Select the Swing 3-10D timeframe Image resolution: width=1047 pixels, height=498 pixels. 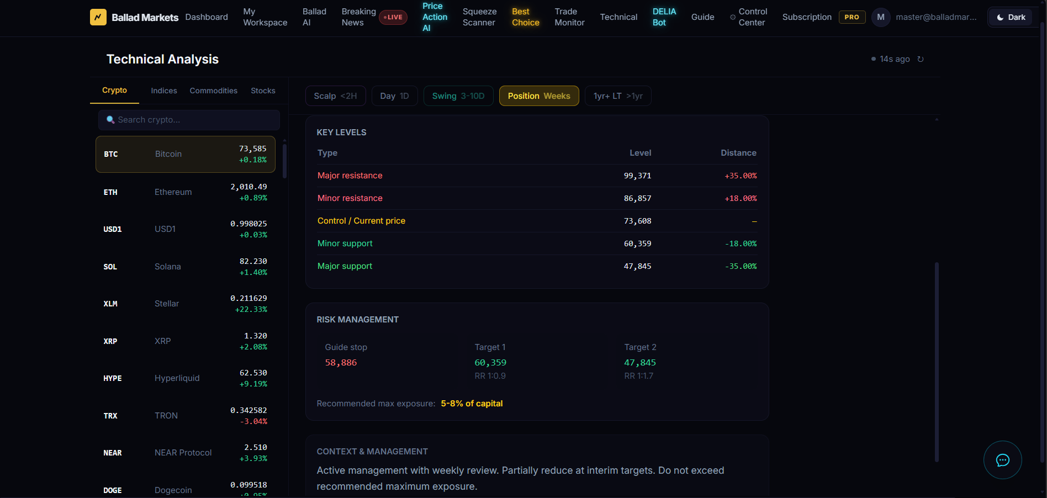tap(458, 96)
